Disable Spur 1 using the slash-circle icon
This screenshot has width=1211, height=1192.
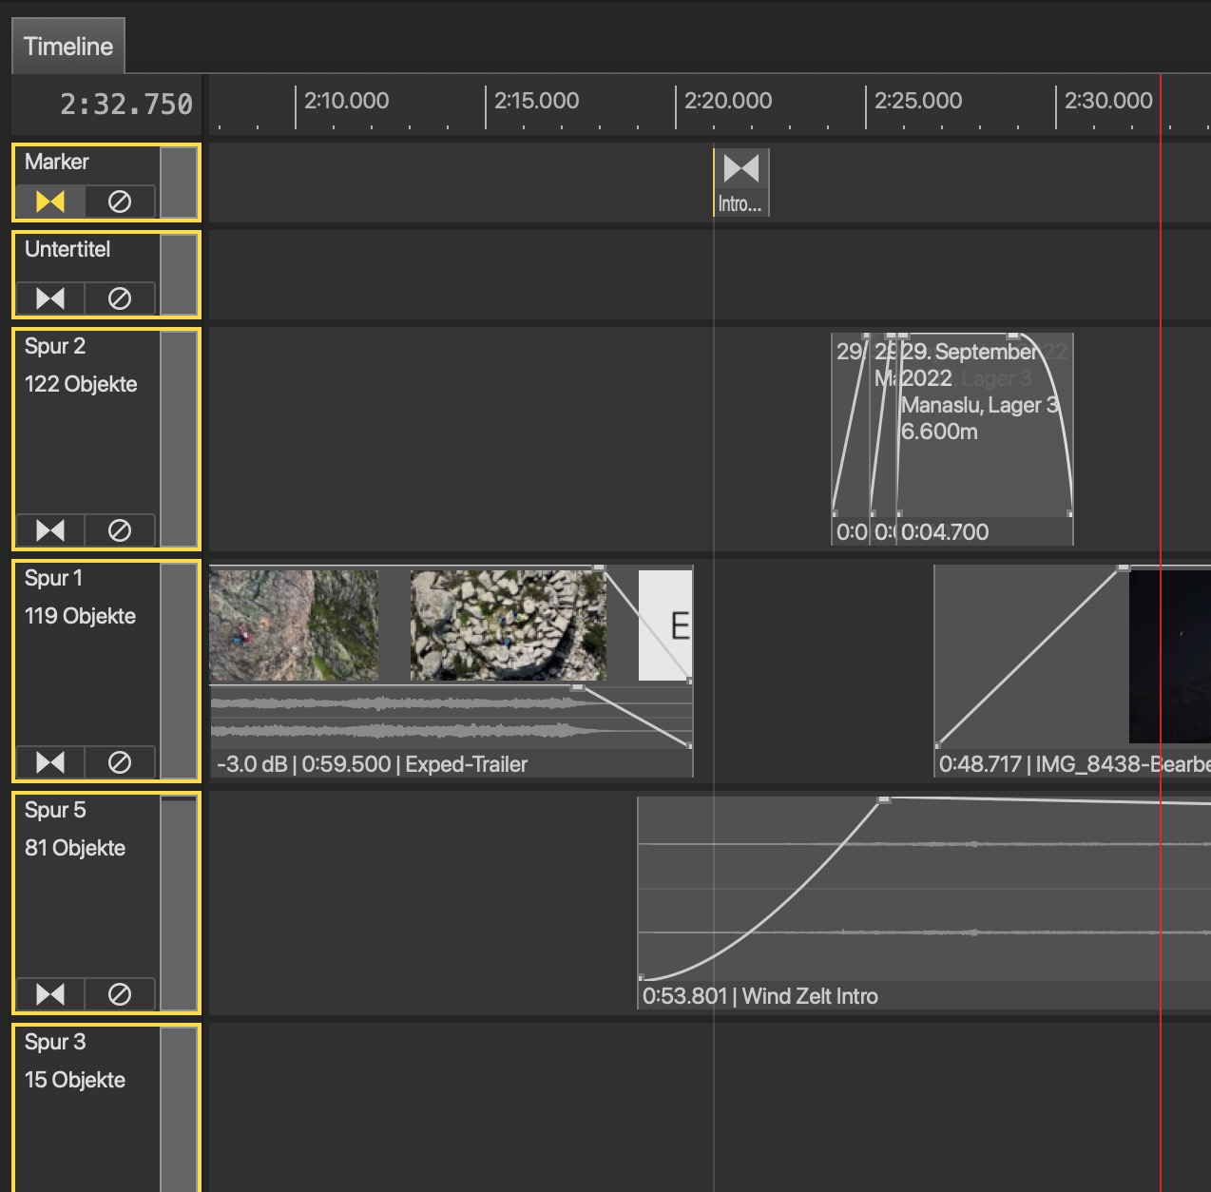pos(120,762)
